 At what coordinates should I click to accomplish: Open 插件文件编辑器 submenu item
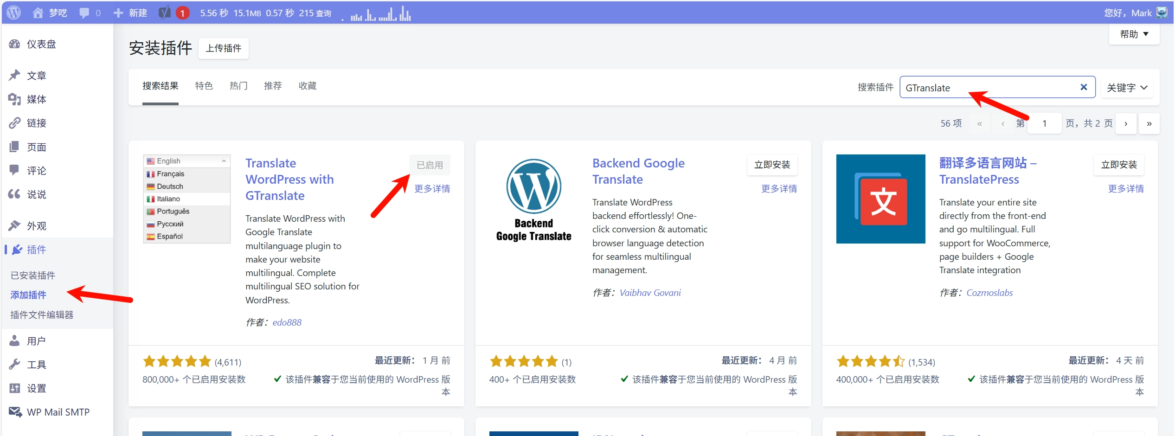click(42, 315)
